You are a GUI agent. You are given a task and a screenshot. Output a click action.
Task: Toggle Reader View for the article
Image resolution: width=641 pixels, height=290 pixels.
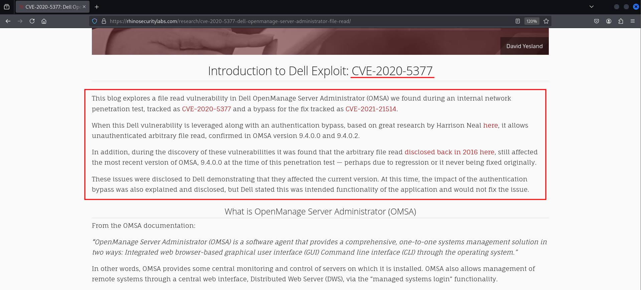518,21
